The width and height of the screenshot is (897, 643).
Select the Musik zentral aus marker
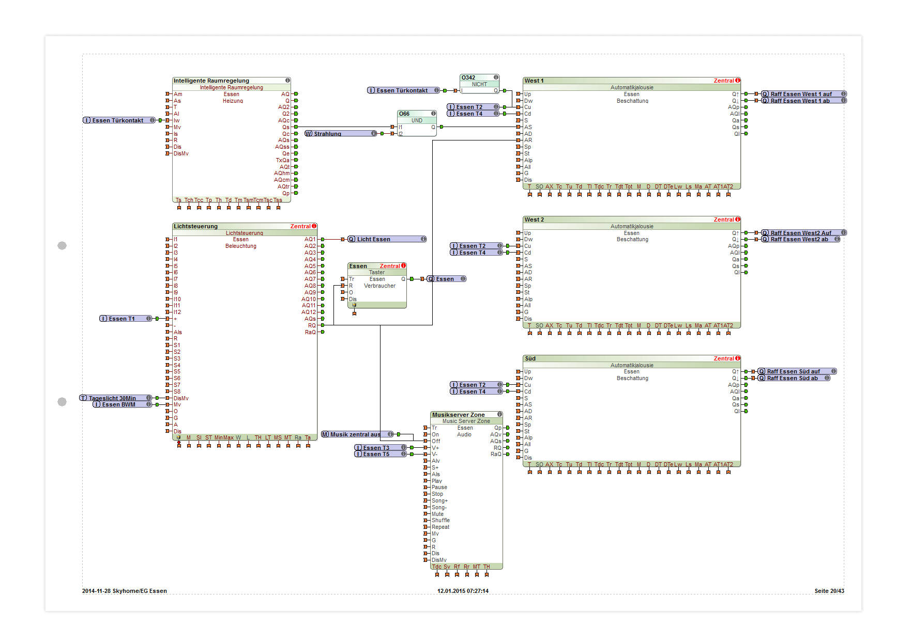coord(357,434)
